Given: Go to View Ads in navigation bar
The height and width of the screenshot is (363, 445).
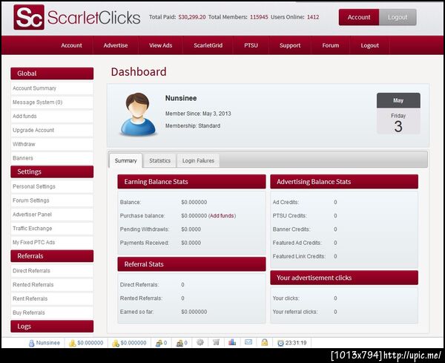Looking at the screenshot, I should pyautogui.click(x=161, y=45).
